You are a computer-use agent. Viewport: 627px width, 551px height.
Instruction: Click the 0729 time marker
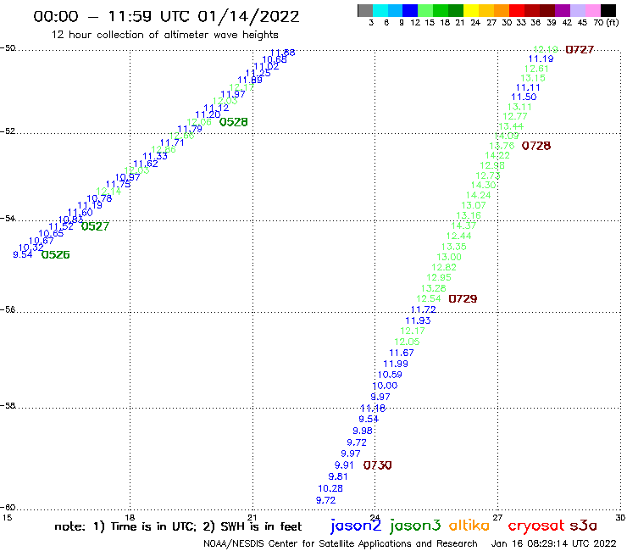[463, 299]
